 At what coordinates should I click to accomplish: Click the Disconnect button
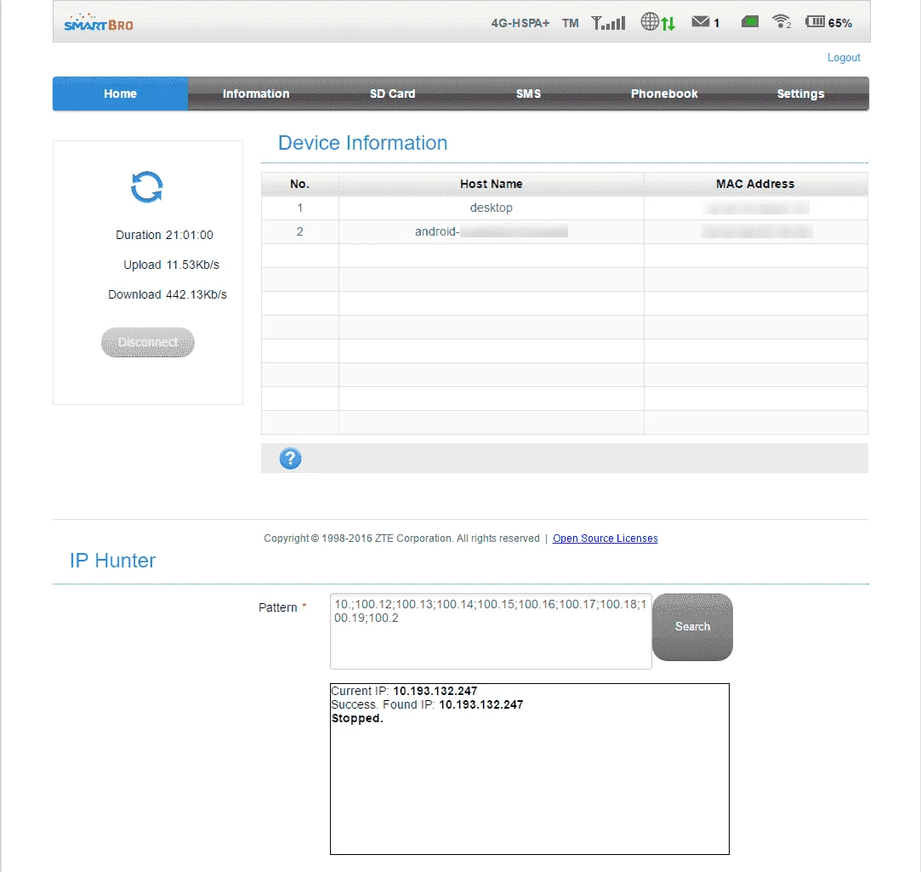point(148,342)
